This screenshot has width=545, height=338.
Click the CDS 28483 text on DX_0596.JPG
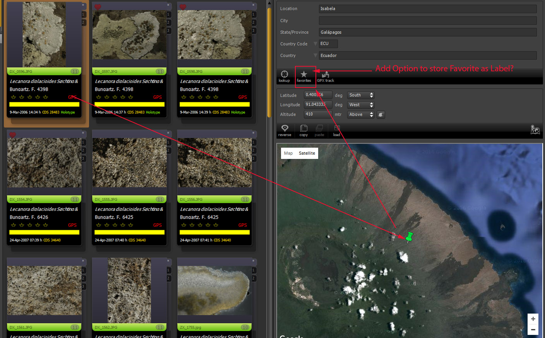click(51, 112)
